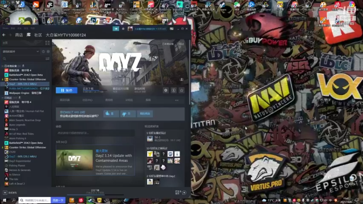Screen dimensions: 363x204
Task: Switch to the 商店 tab
Action: click(x=19, y=35)
